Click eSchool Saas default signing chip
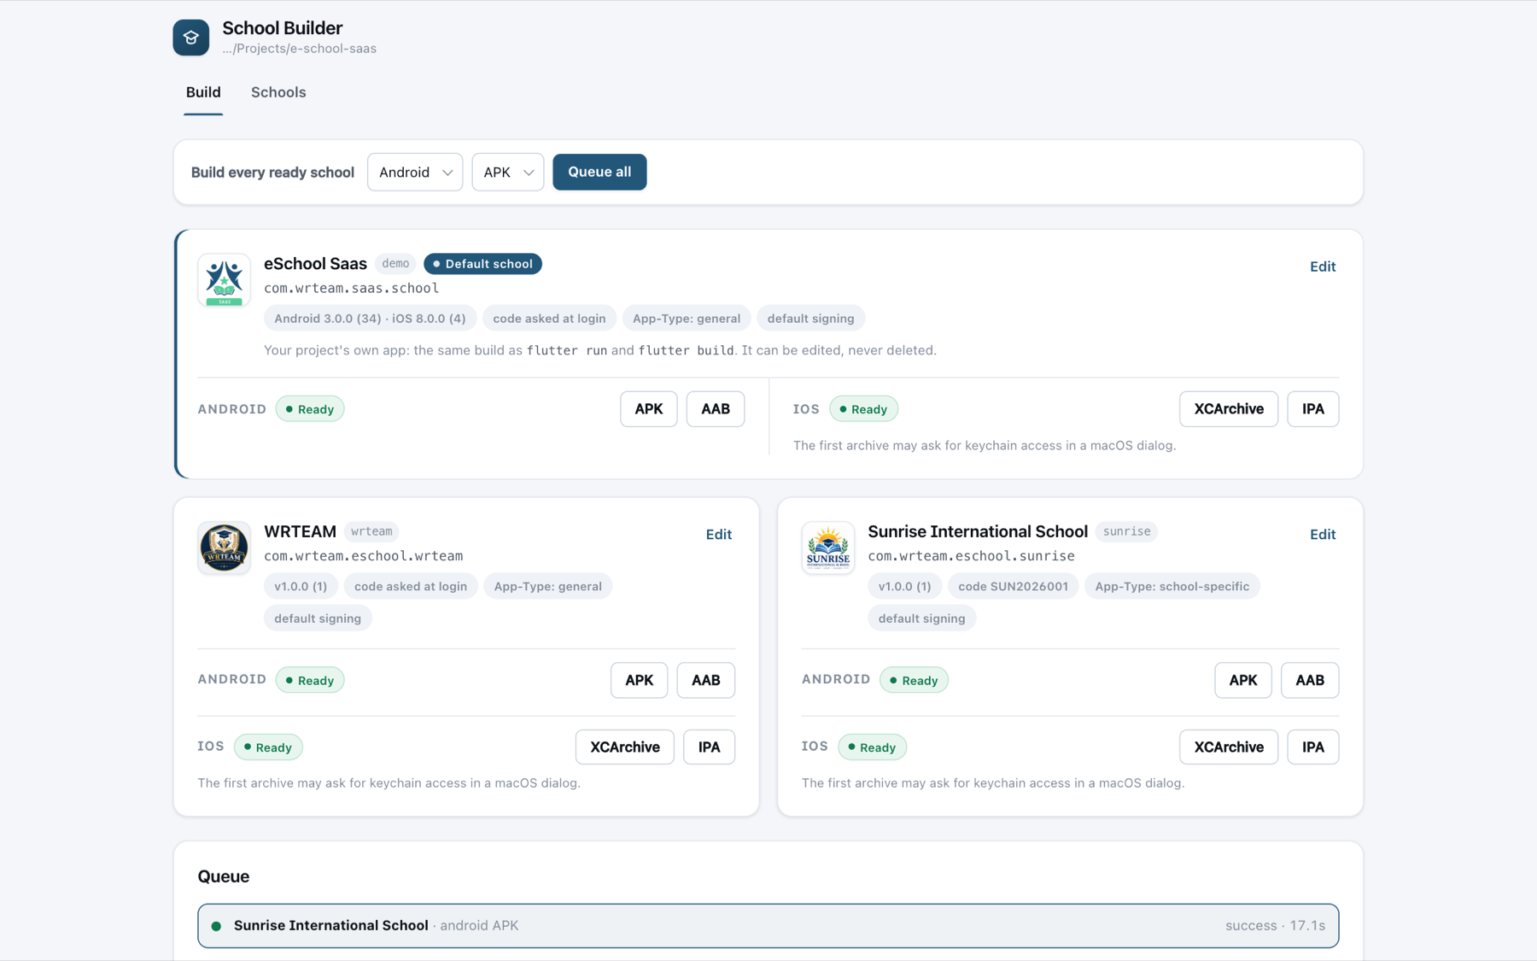1537x961 pixels. [810, 319]
